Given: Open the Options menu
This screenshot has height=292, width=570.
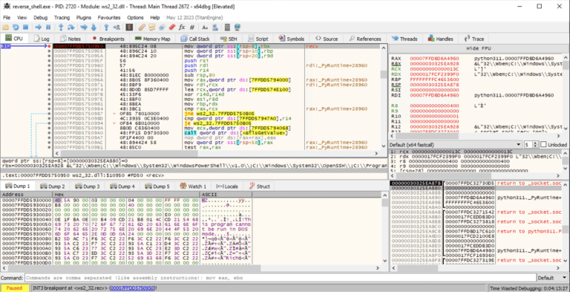Looking at the screenshot, I should (x=135, y=18).
